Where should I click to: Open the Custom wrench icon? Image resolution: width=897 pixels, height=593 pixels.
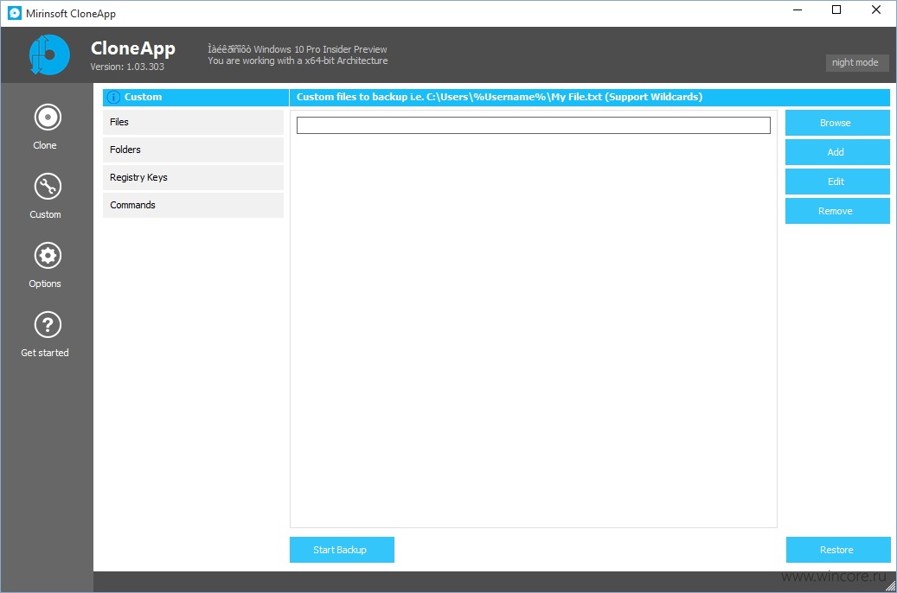click(x=48, y=187)
